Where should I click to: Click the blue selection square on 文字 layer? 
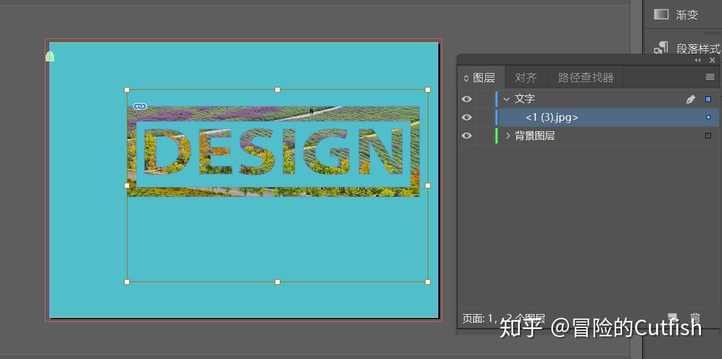(707, 99)
